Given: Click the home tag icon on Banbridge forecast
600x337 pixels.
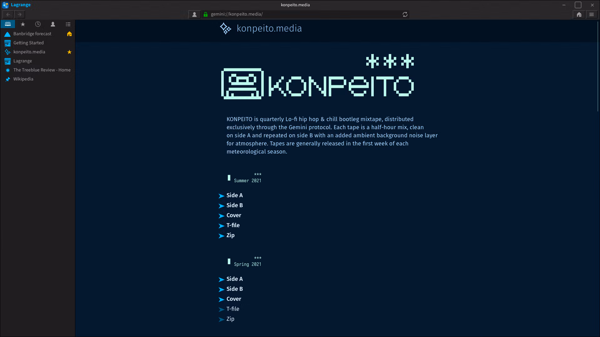Looking at the screenshot, I should click(69, 34).
